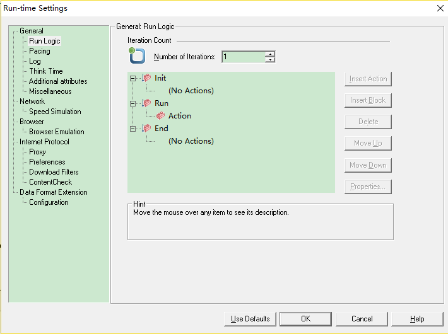448x334 pixels.
Task: Open Properties... dialog
Action: [x=368, y=187]
